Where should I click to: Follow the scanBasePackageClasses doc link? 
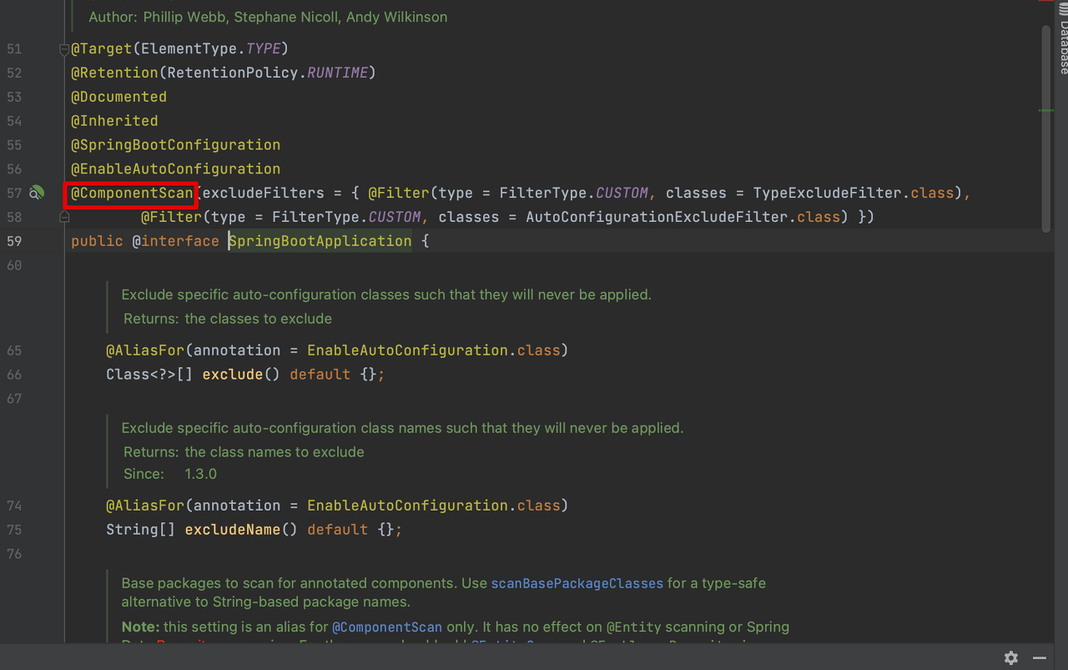[x=577, y=583]
